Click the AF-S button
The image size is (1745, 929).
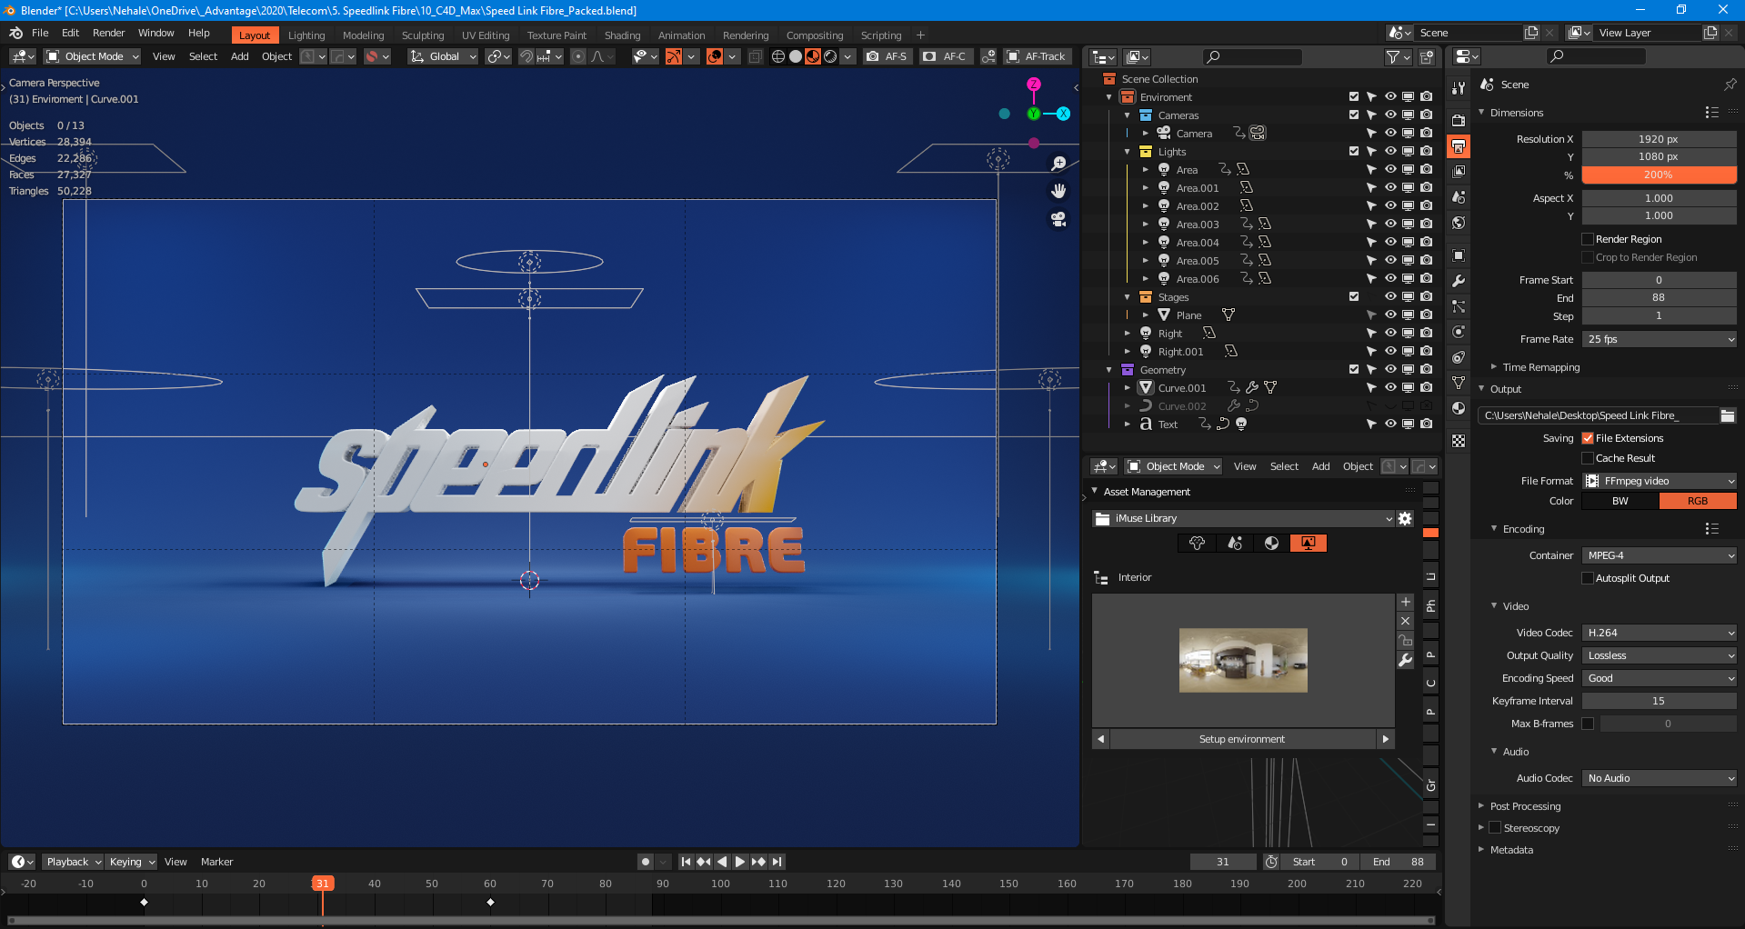tap(887, 56)
